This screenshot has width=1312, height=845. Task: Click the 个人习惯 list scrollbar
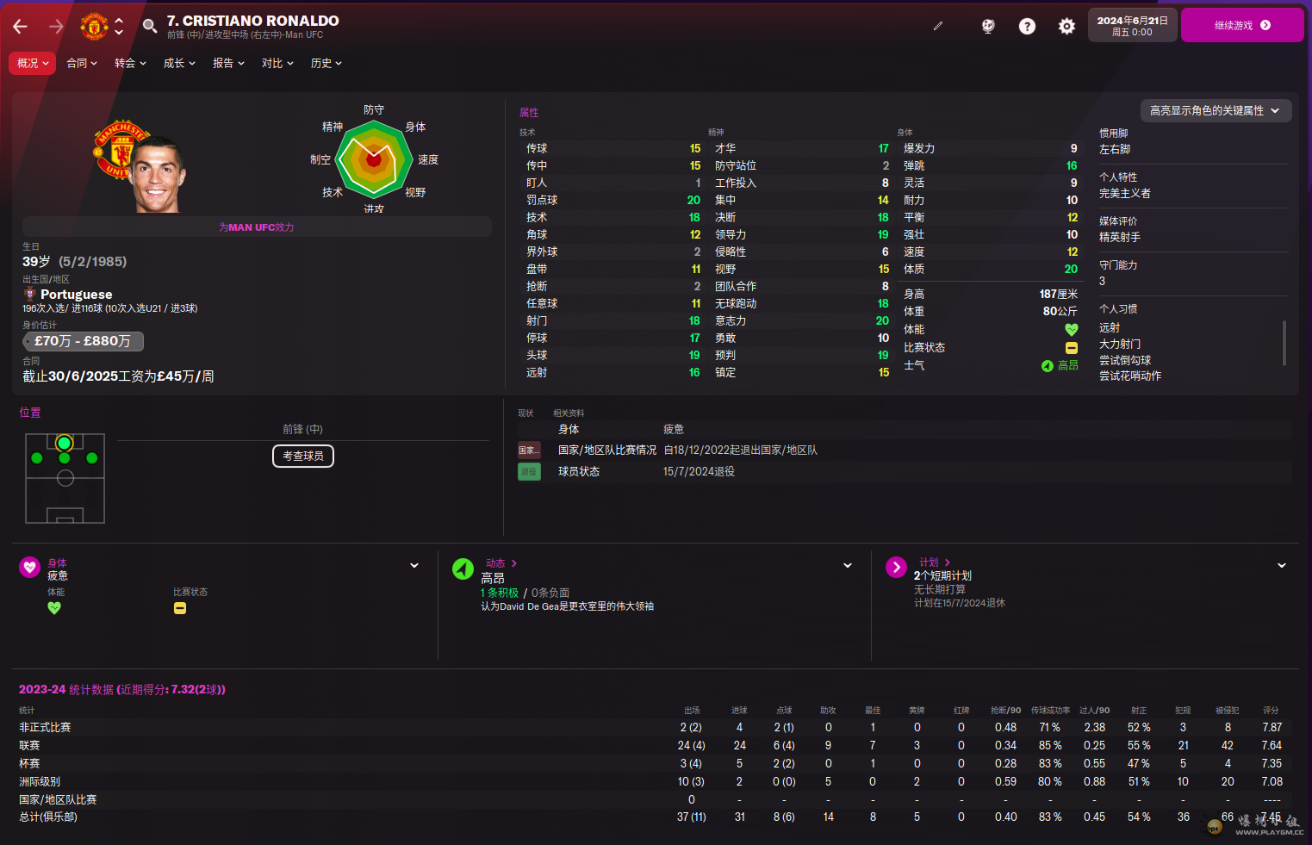pos(1284,343)
